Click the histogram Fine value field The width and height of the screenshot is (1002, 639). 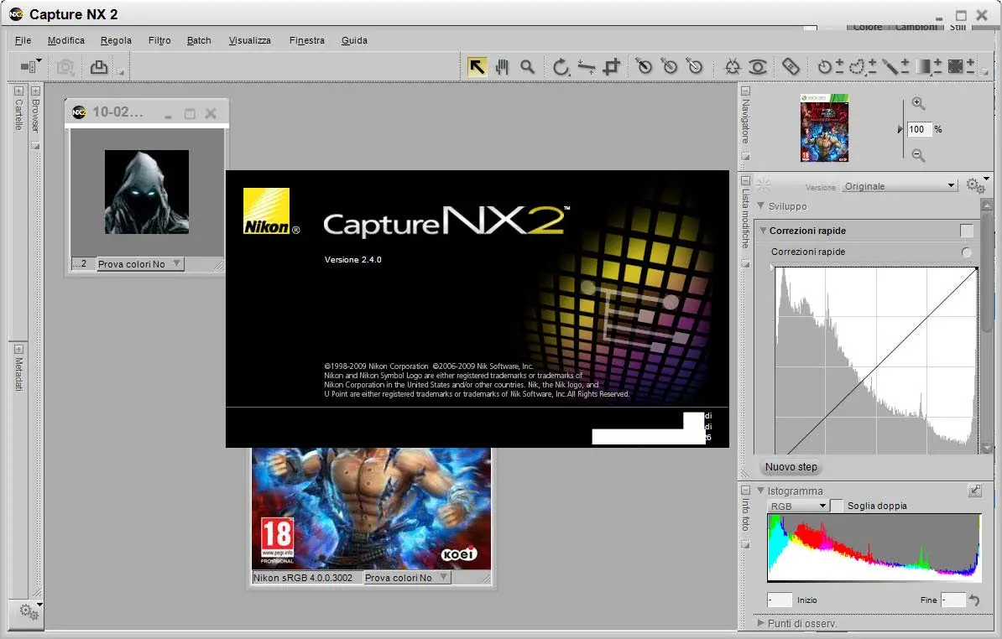tap(952, 600)
